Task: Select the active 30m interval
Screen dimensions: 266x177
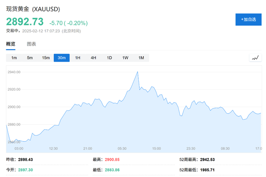Action: (61, 58)
